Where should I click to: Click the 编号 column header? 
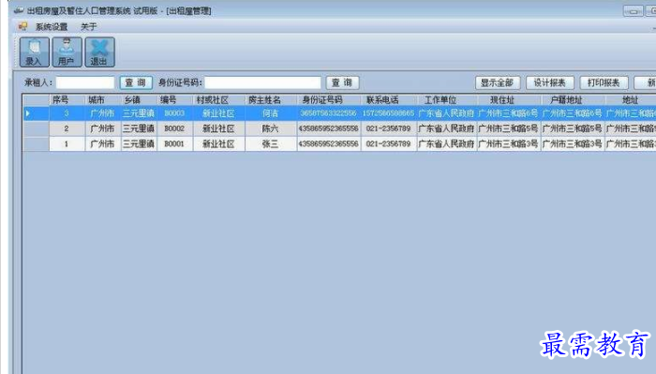[x=175, y=100]
